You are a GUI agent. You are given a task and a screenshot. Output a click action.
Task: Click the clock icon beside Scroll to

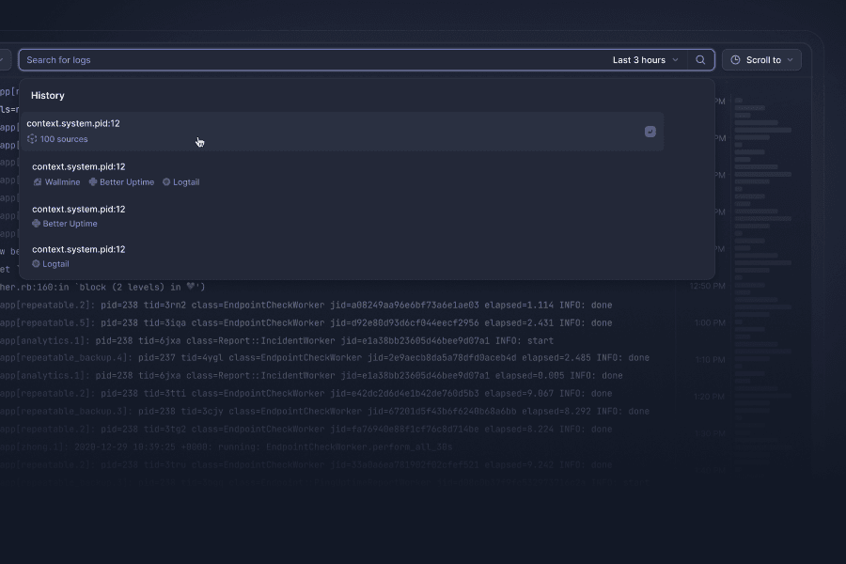tap(735, 60)
